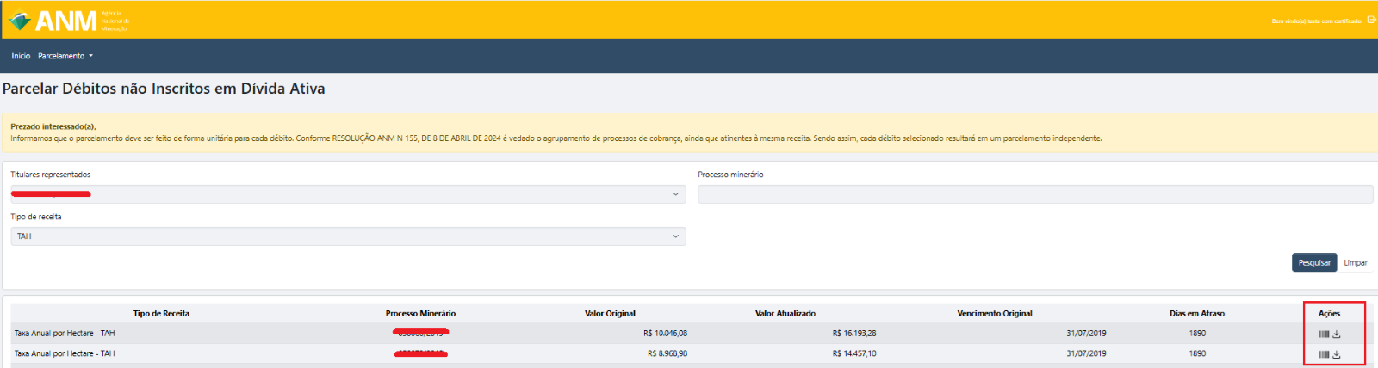Click the barcode icon for the R$ 10.046,08 debt

[1324, 334]
